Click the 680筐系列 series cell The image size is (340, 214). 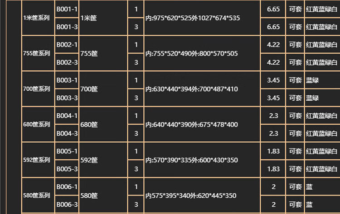click(x=36, y=124)
